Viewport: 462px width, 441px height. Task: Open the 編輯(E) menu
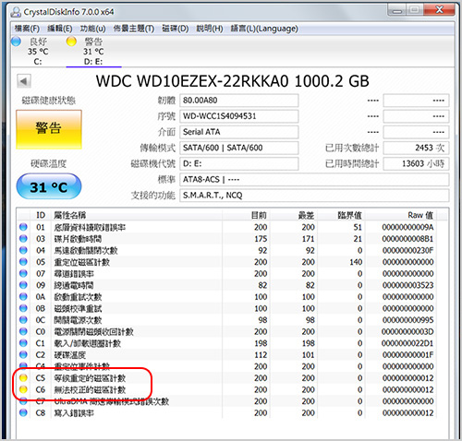click(60, 29)
